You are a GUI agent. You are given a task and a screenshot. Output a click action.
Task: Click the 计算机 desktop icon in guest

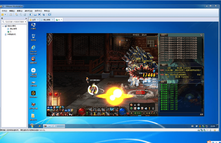[x=33, y=26]
